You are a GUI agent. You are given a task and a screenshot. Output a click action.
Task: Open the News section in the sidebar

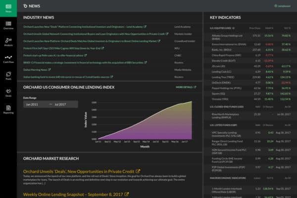(x=8, y=8)
